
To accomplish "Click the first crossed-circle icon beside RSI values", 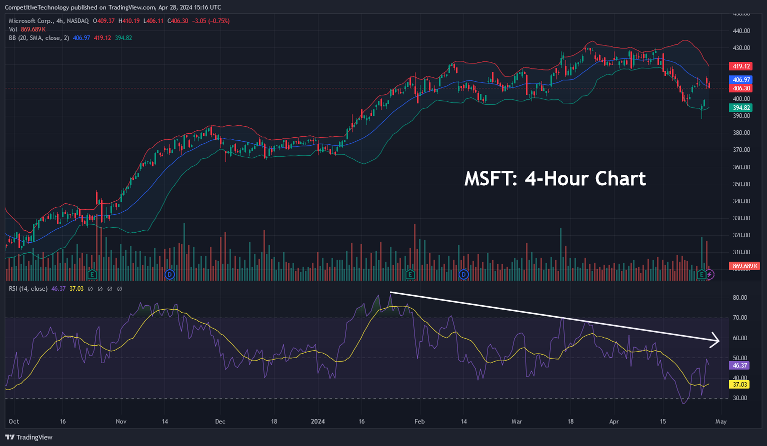I will point(90,289).
